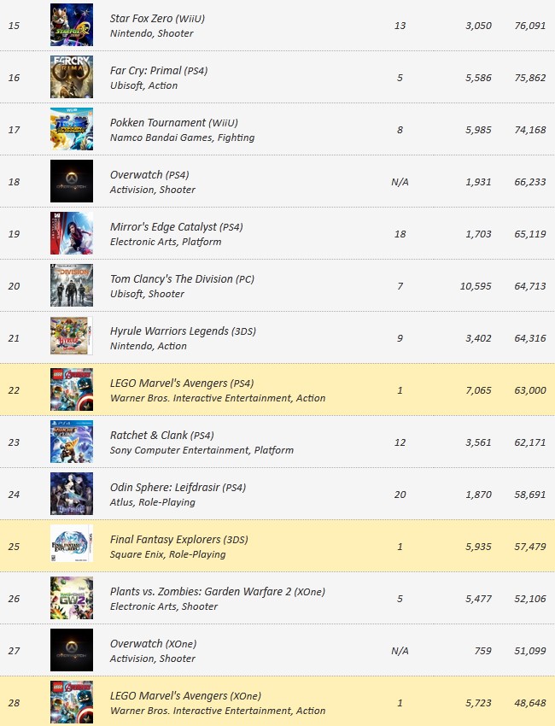Screen dimensions: 555x726
Task: Click the Mirror's Edge Catalyst cover art
Action: (x=72, y=233)
